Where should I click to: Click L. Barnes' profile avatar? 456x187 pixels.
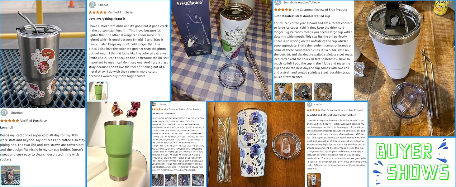(x=154, y=104)
